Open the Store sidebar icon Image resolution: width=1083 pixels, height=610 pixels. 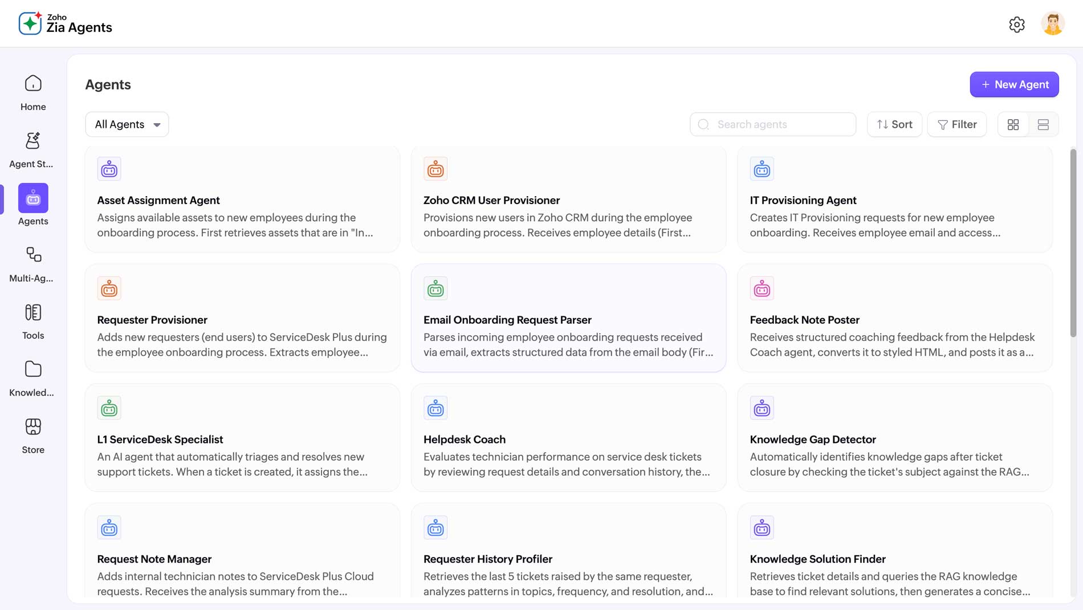[33, 427]
